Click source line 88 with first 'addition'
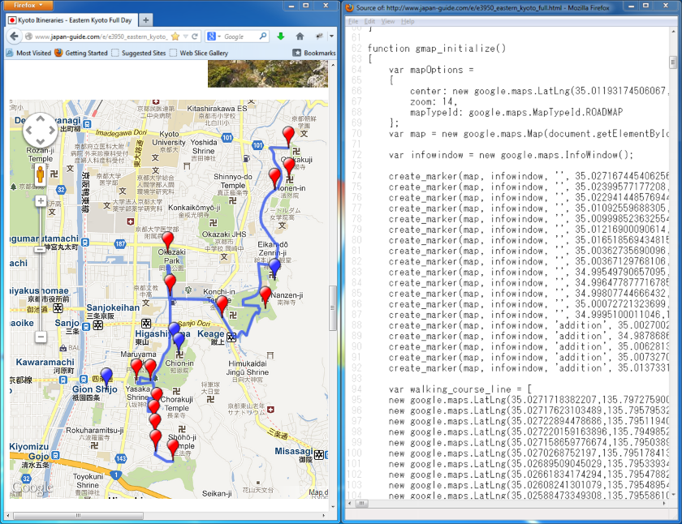This screenshot has width=682, height=524. click(x=529, y=325)
